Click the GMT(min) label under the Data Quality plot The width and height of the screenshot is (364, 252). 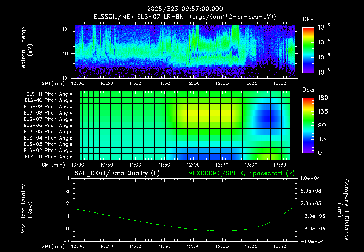(53, 246)
